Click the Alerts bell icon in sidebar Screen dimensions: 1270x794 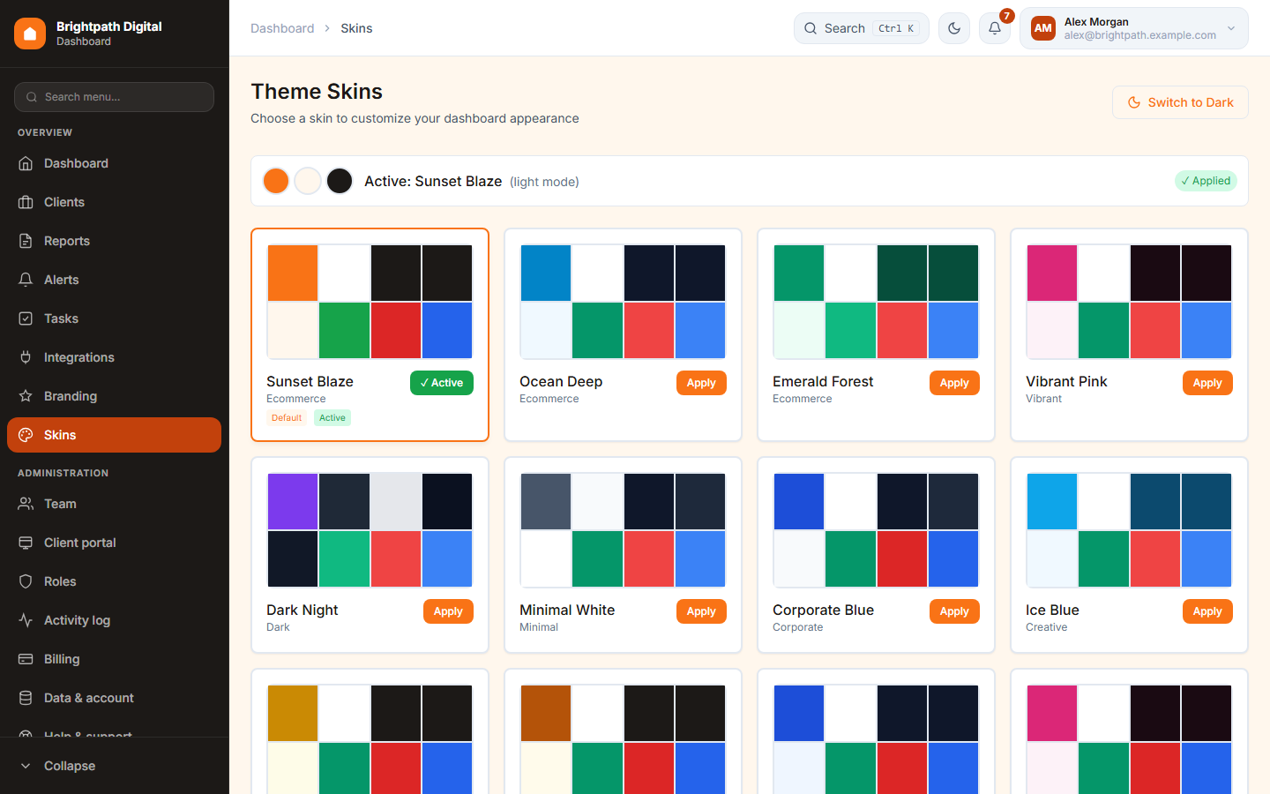click(x=26, y=280)
